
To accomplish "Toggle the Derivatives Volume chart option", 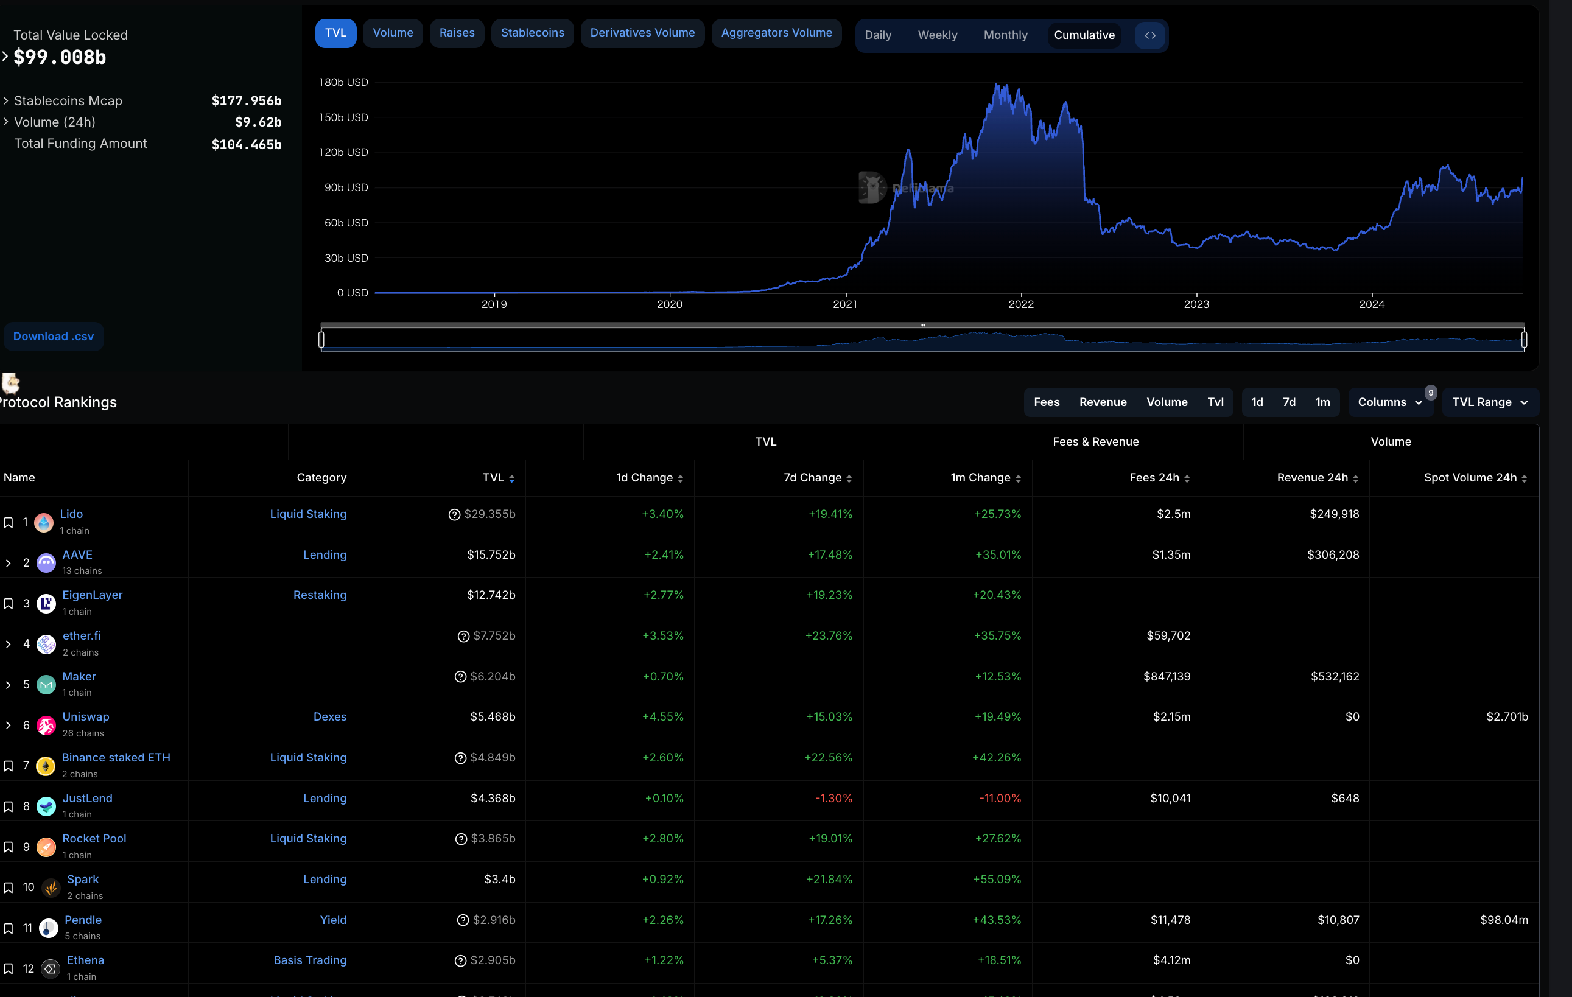I will click(x=642, y=33).
